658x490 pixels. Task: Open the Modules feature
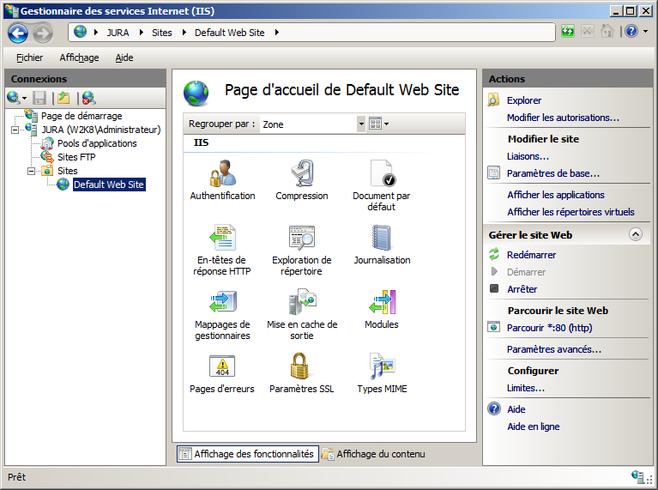[x=381, y=303]
